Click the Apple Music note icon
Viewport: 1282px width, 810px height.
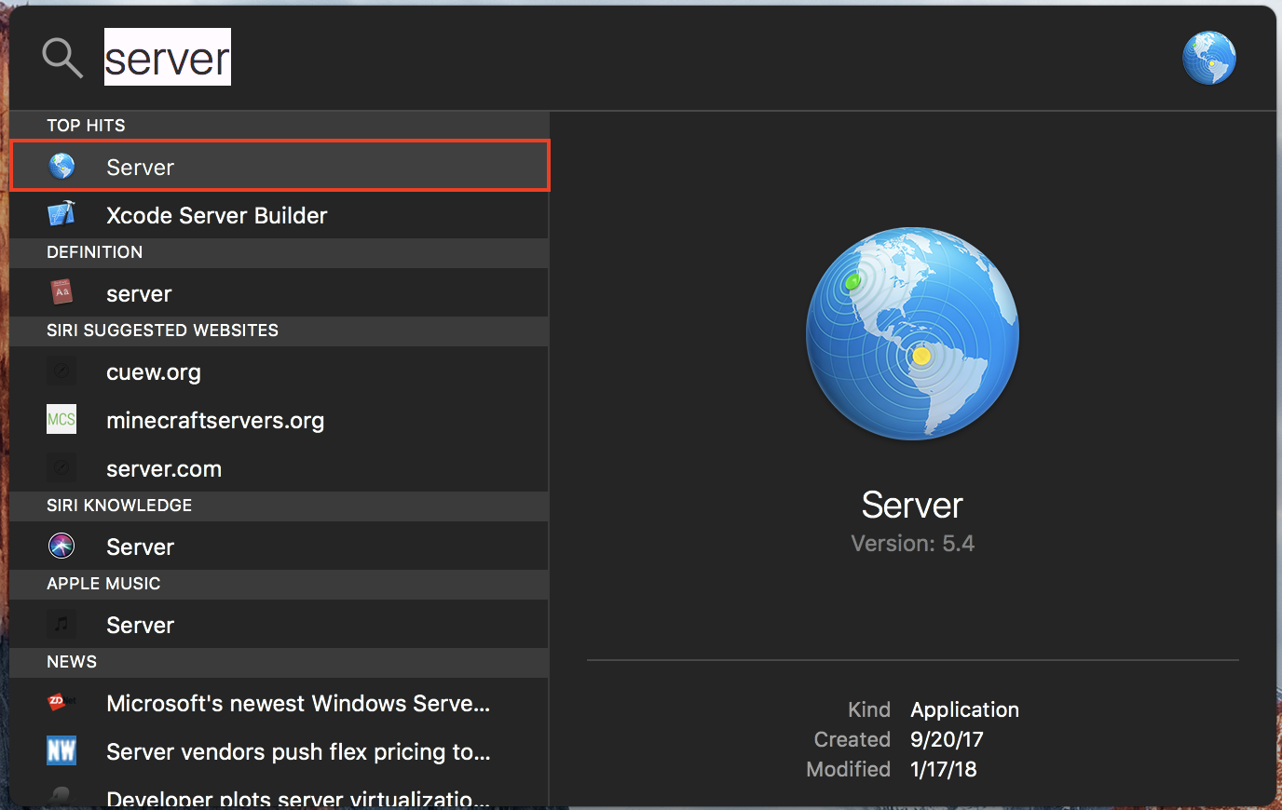pyautogui.click(x=61, y=625)
